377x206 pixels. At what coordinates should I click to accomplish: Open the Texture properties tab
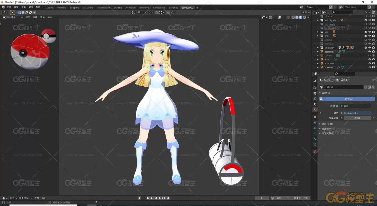pos(315,152)
